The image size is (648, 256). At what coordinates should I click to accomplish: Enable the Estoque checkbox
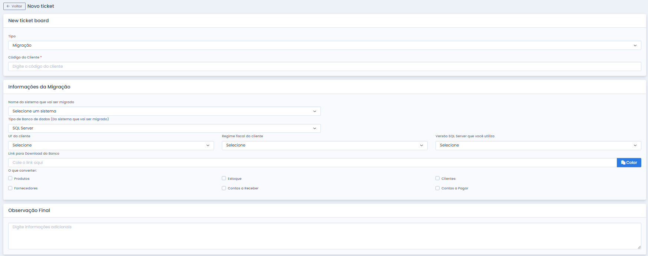(x=224, y=178)
